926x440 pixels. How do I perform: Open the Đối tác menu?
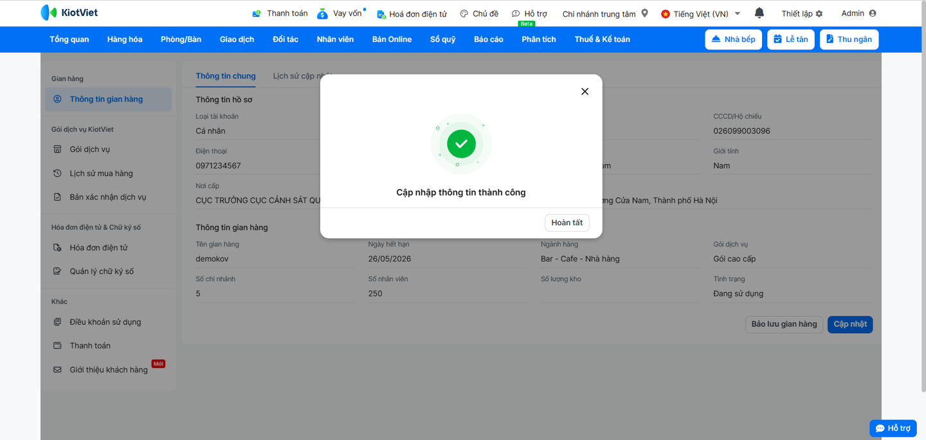click(x=286, y=39)
